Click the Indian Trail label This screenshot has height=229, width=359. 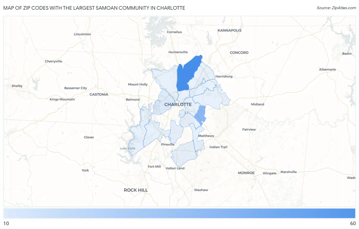click(x=218, y=147)
